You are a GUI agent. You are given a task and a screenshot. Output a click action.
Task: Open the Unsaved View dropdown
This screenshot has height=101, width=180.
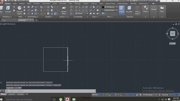point(110,10)
